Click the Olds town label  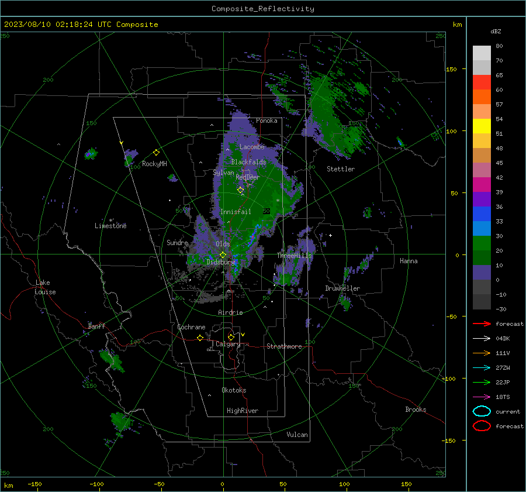click(223, 244)
